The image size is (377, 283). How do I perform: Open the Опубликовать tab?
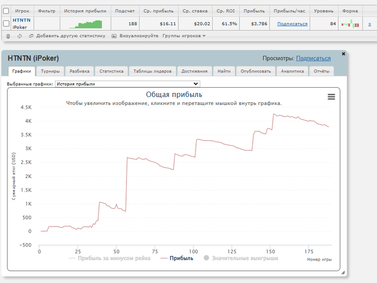click(x=256, y=71)
